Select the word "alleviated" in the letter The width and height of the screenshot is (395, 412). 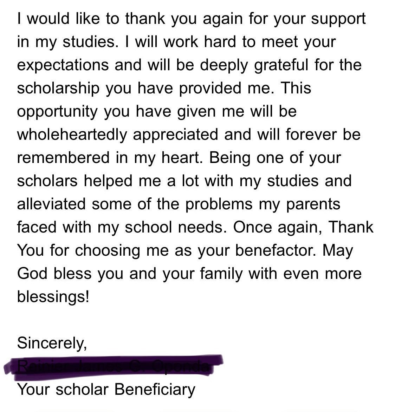51,204
